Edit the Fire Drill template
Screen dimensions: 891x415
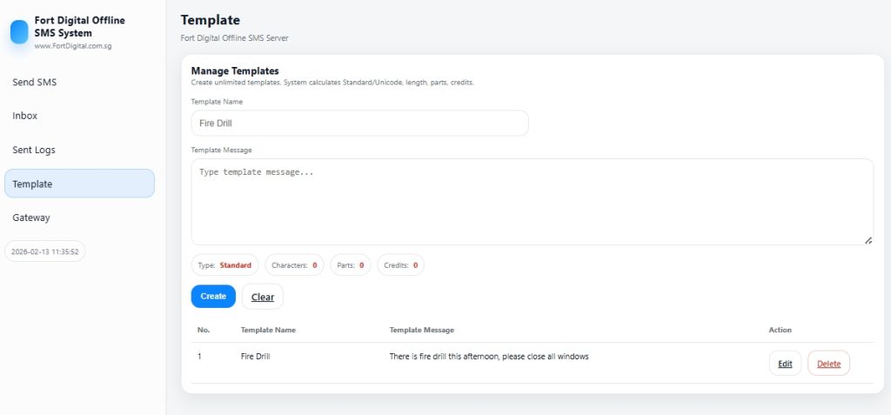[x=785, y=364]
